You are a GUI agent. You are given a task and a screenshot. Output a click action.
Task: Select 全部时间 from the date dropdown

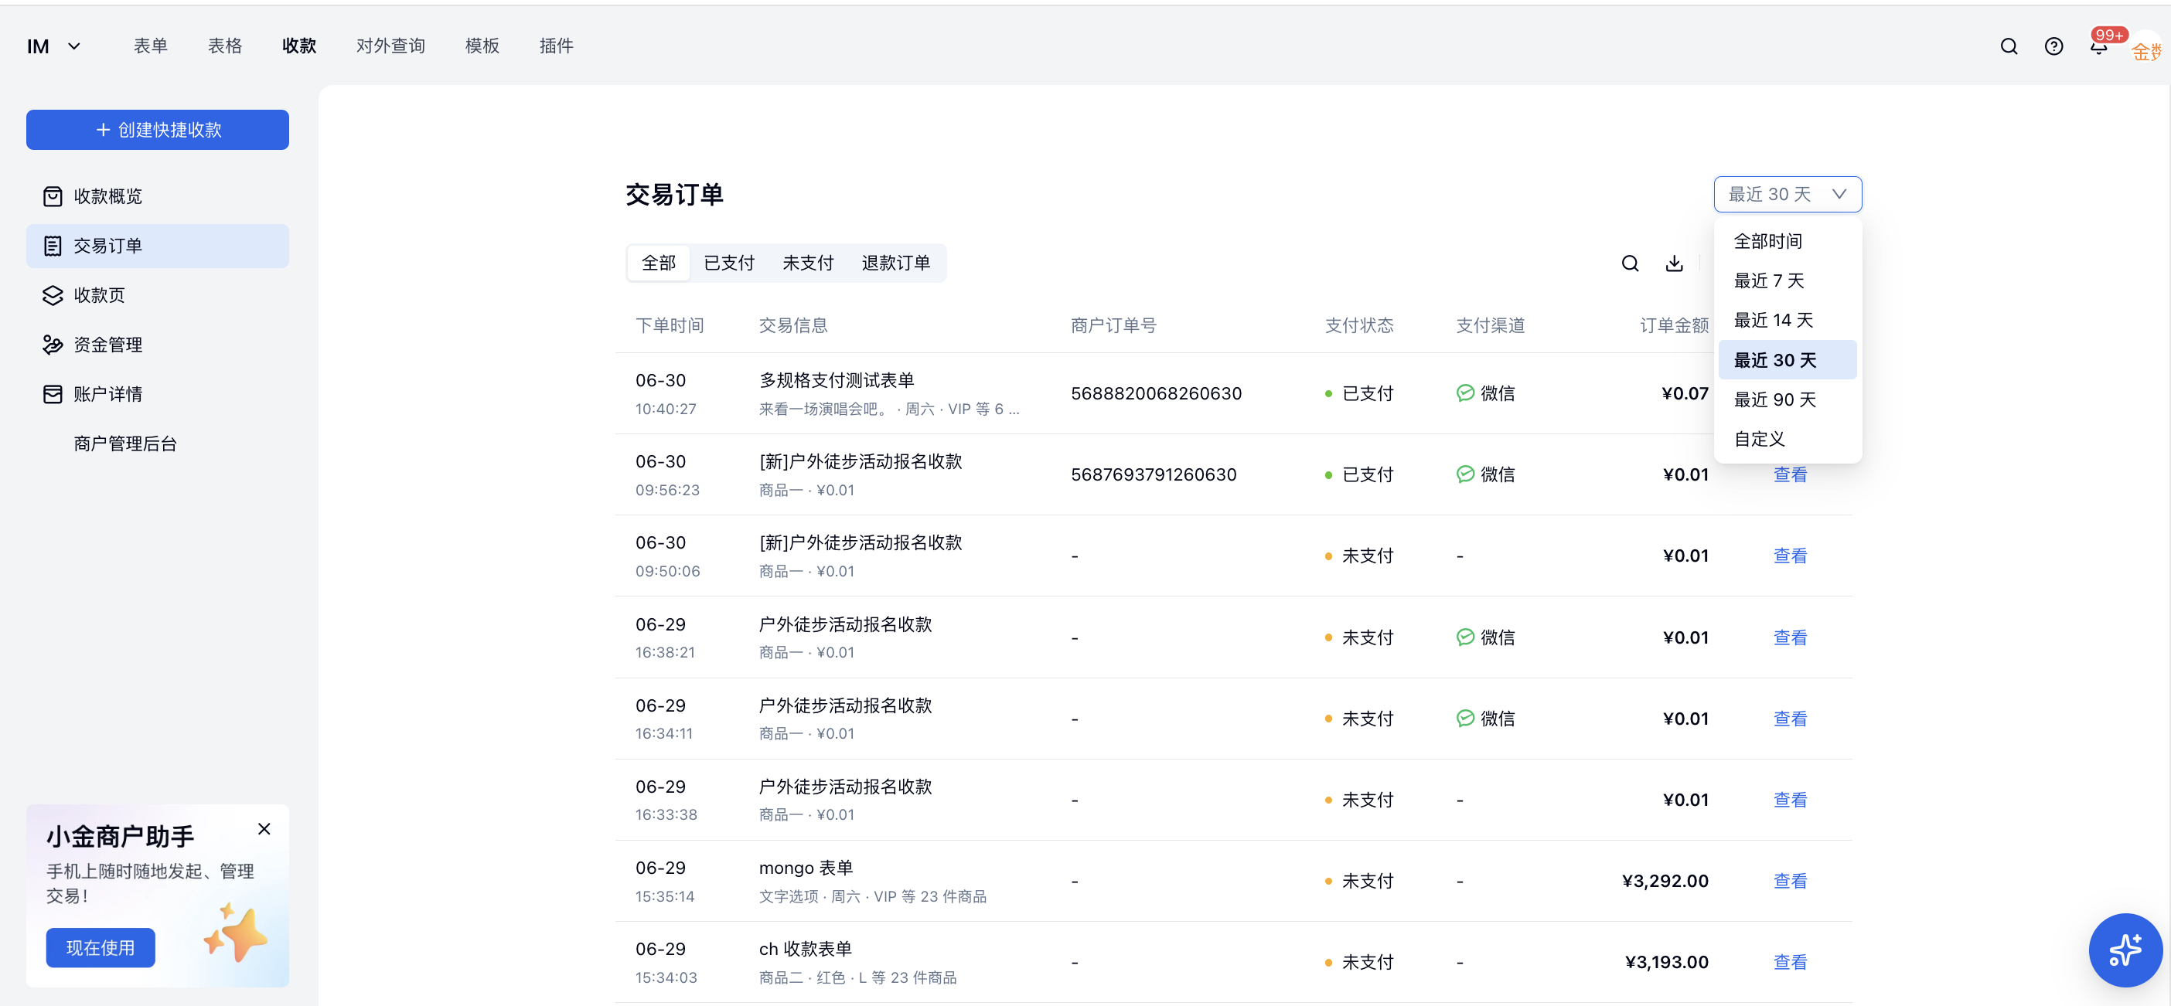[x=1787, y=241]
